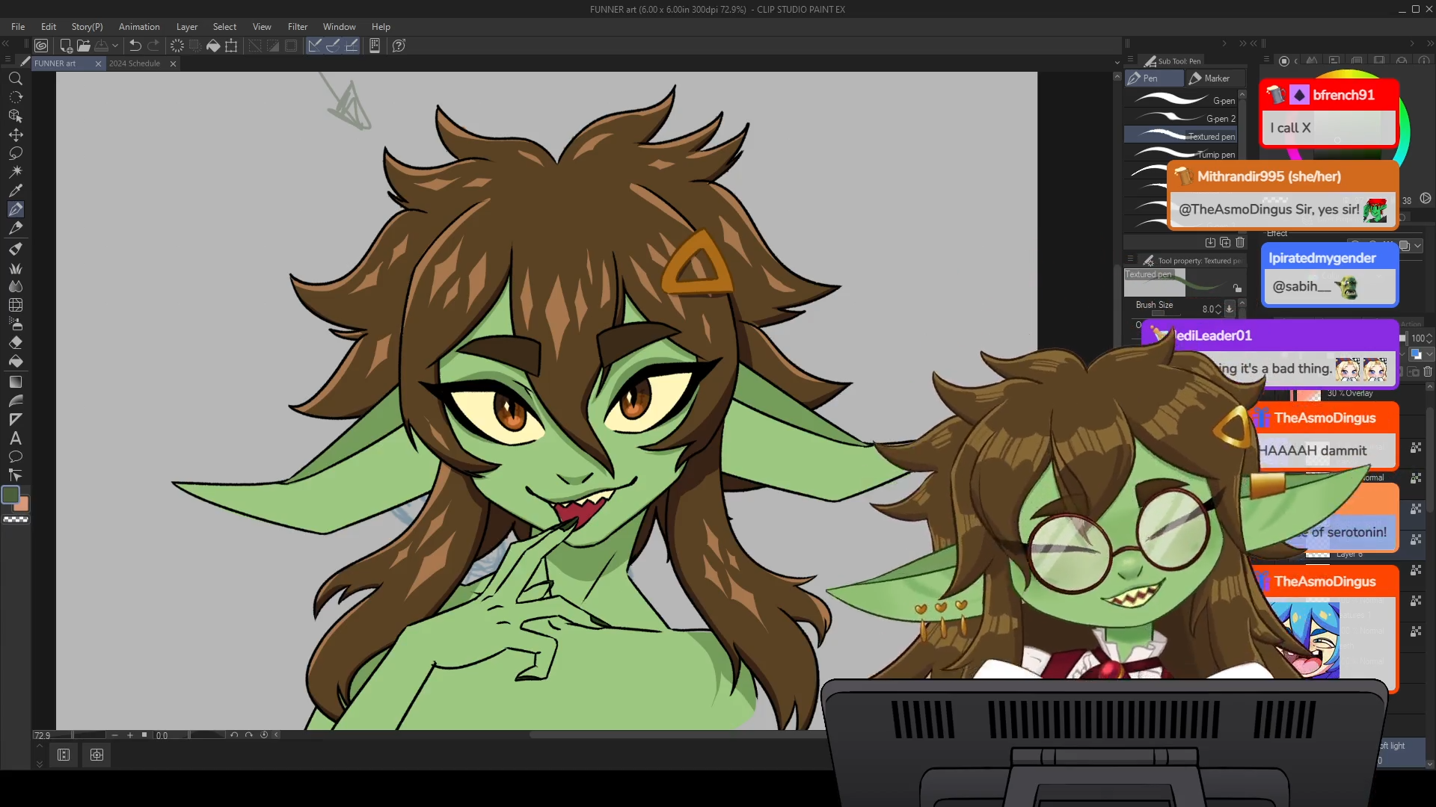Expand the save options dropdown arrow

click(115, 46)
